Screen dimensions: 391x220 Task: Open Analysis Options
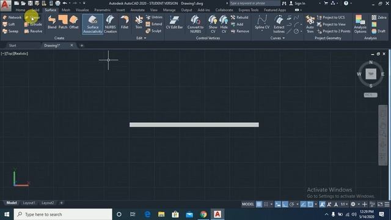(x=360, y=24)
